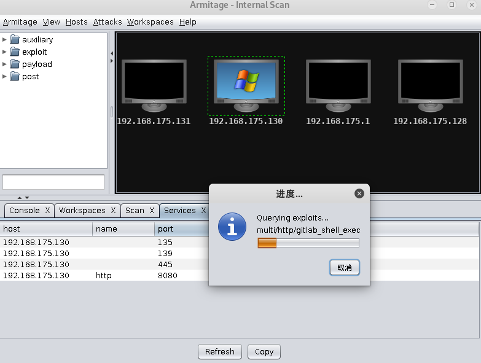Click the exploit tree label
This screenshot has width=481, height=363.
point(34,52)
